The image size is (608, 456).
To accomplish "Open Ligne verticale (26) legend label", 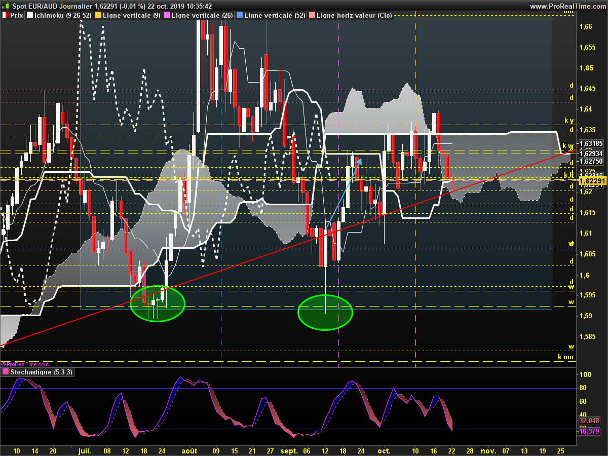I will pyautogui.click(x=202, y=15).
